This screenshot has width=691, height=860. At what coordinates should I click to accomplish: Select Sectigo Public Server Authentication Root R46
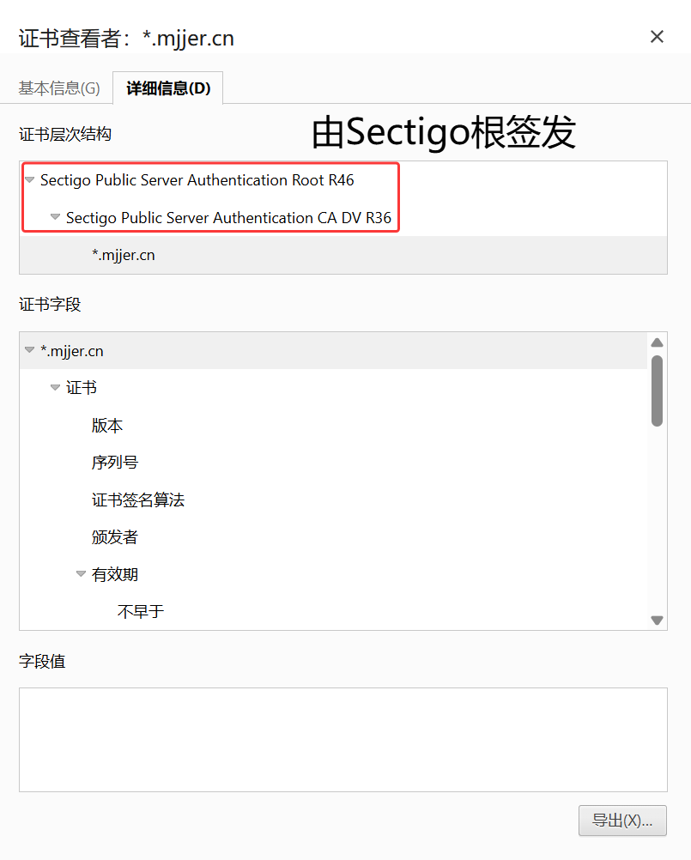pyautogui.click(x=197, y=180)
